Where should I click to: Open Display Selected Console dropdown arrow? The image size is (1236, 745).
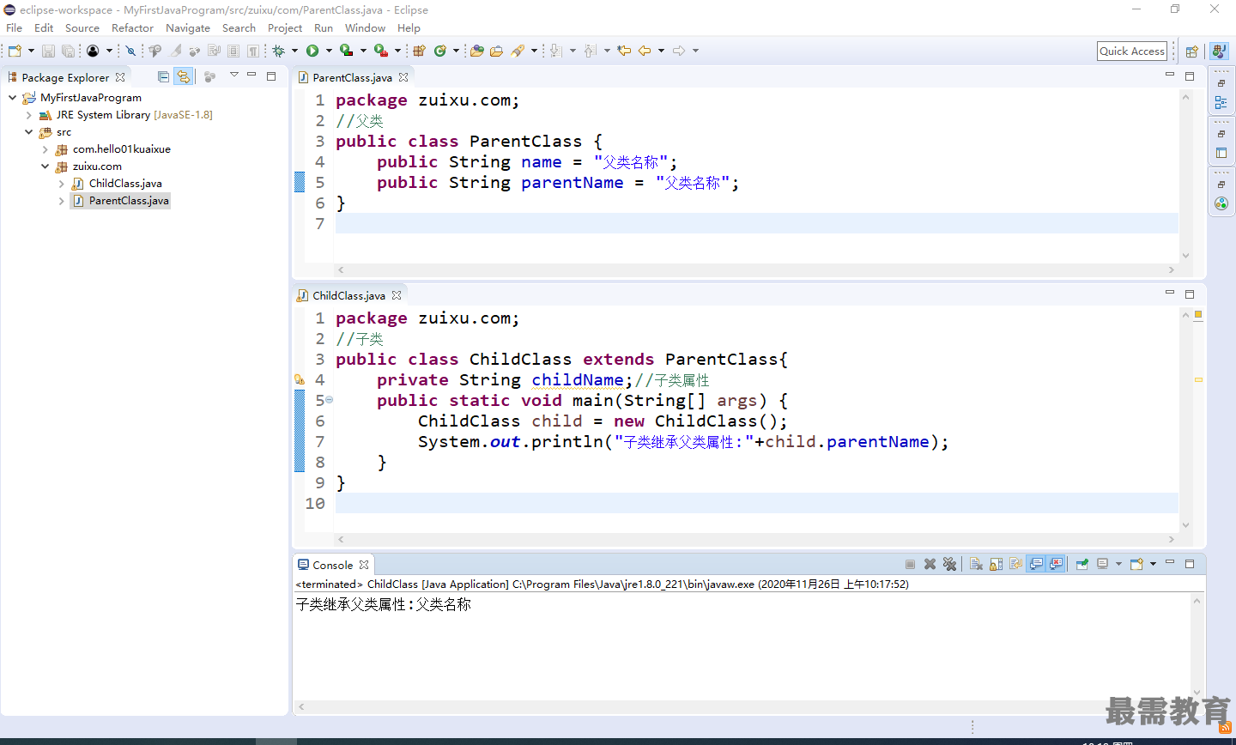(x=1118, y=564)
